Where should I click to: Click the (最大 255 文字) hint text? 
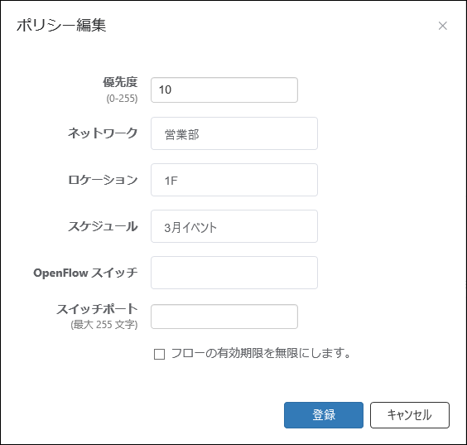click(104, 325)
